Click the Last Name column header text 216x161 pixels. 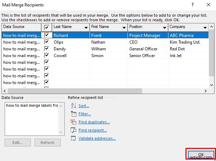tap(63, 27)
